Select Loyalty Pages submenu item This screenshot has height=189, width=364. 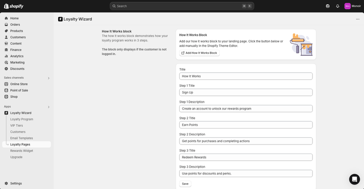pos(26,144)
